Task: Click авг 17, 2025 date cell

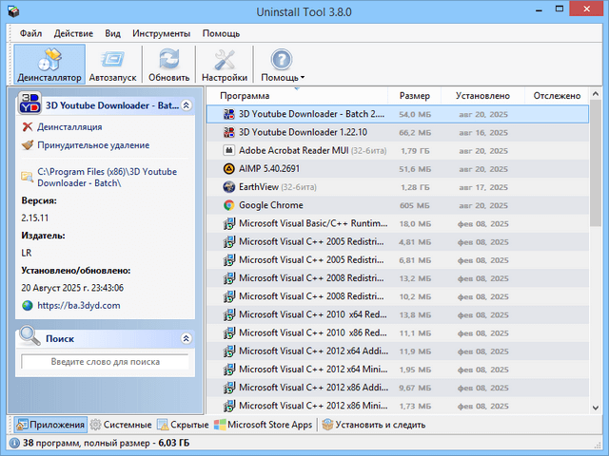Action: pyautogui.click(x=483, y=187)
